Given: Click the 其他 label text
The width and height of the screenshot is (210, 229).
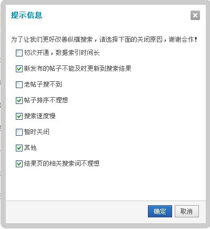Looking at the screenshot, I should click(30, 148).
